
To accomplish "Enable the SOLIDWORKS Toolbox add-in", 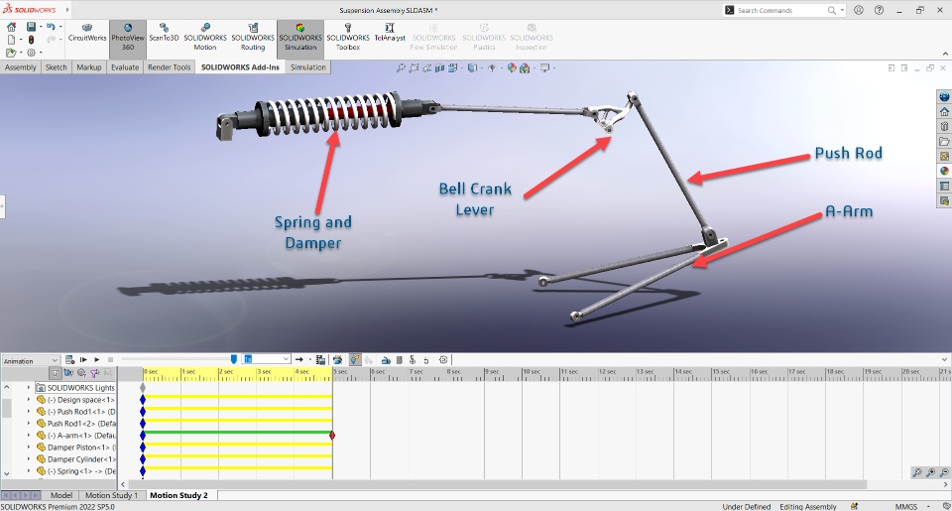I will (348, 38).
